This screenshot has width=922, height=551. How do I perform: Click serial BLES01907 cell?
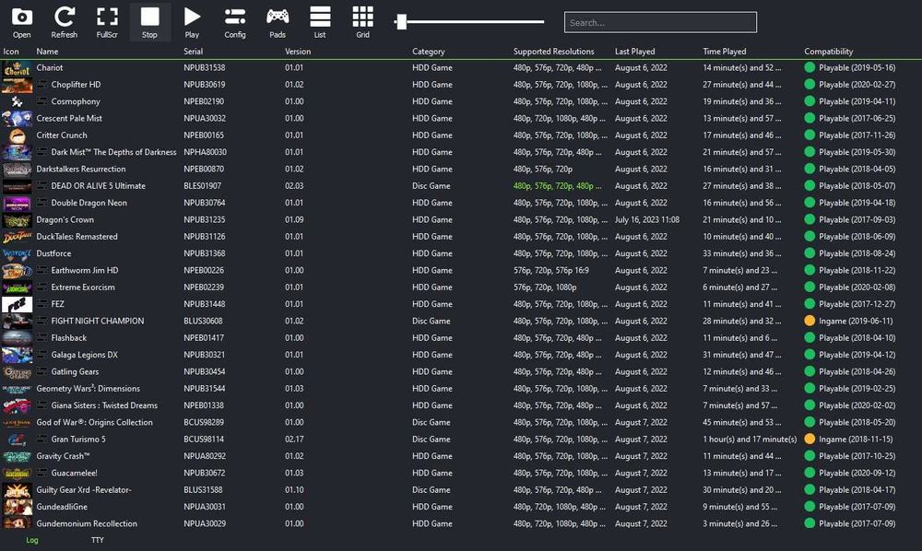click(202, 185)
